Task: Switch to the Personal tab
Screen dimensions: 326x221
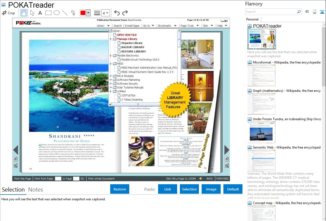Action: pyautogui.click(x=253, y=19)
